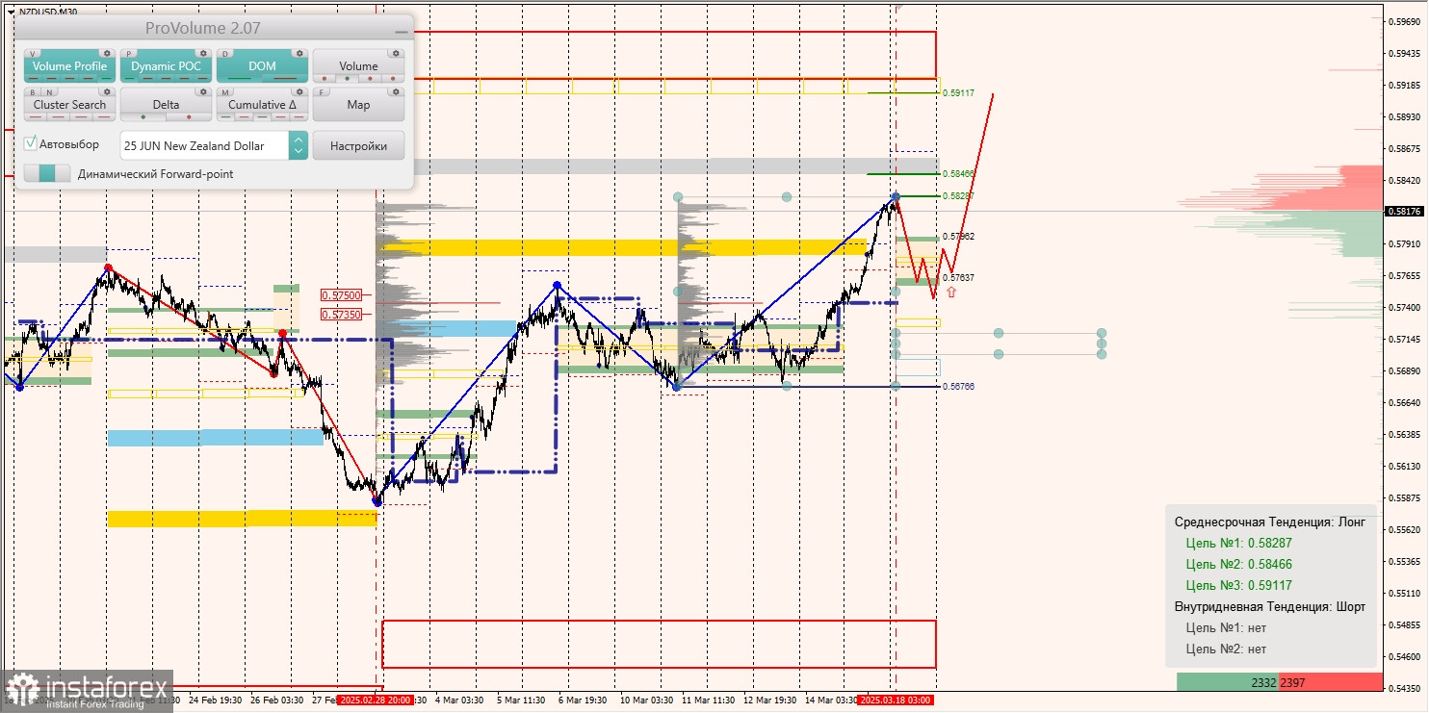The image size is (1429, 713).
Task: Click Цель №1: 0.58287 in info panel
Action: tap(1238, 543)
